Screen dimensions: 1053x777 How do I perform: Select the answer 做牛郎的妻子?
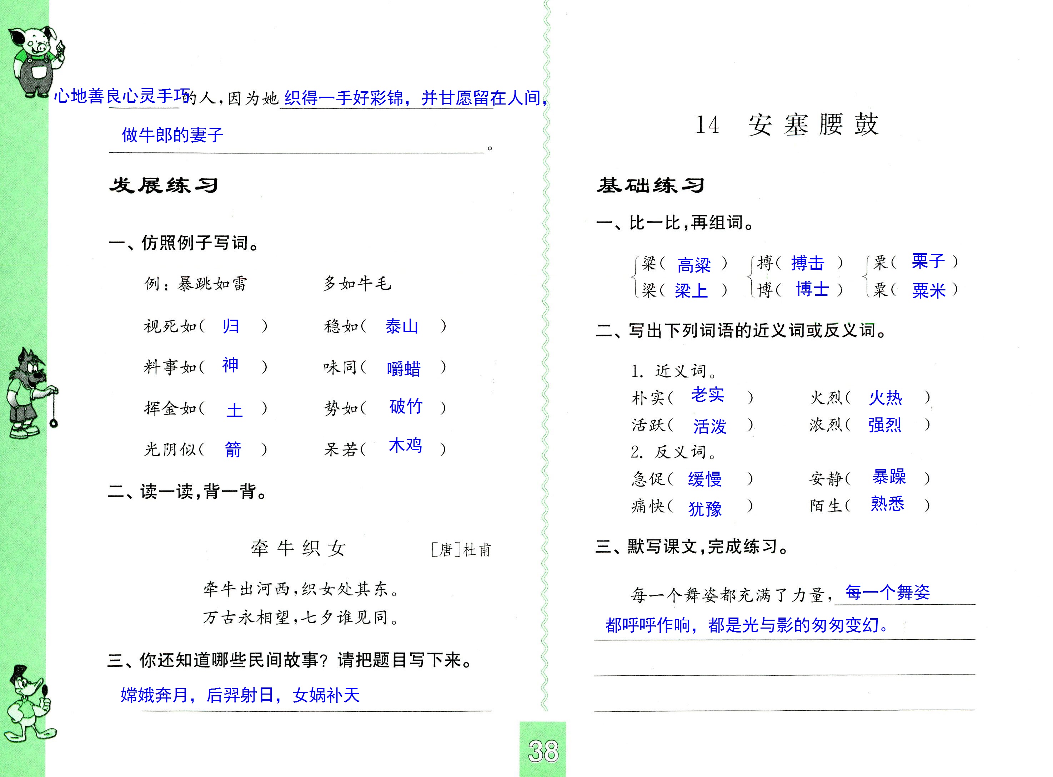pos(172,135)
